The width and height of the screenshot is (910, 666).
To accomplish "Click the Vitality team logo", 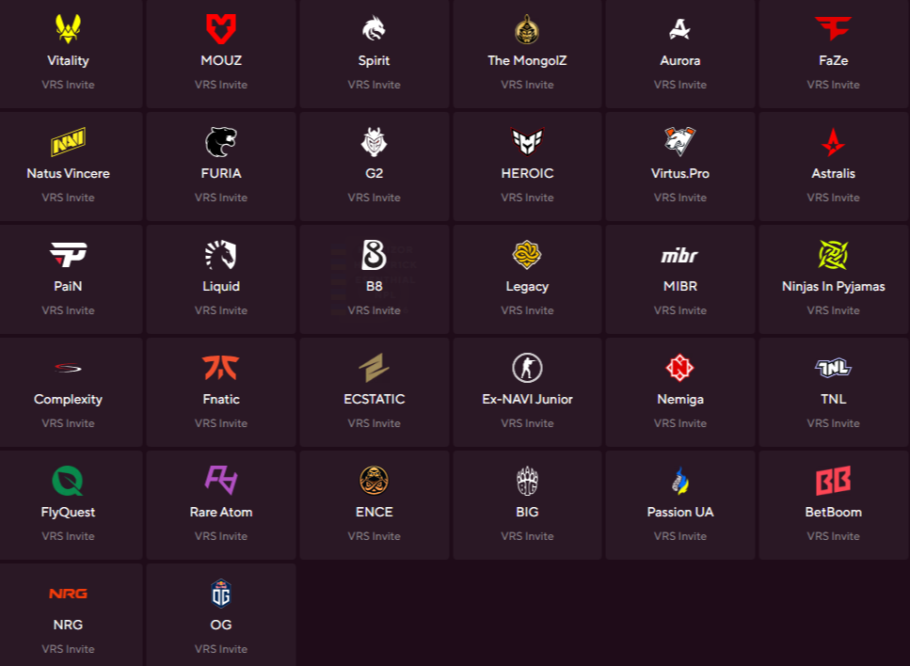I will click(68, 29).
